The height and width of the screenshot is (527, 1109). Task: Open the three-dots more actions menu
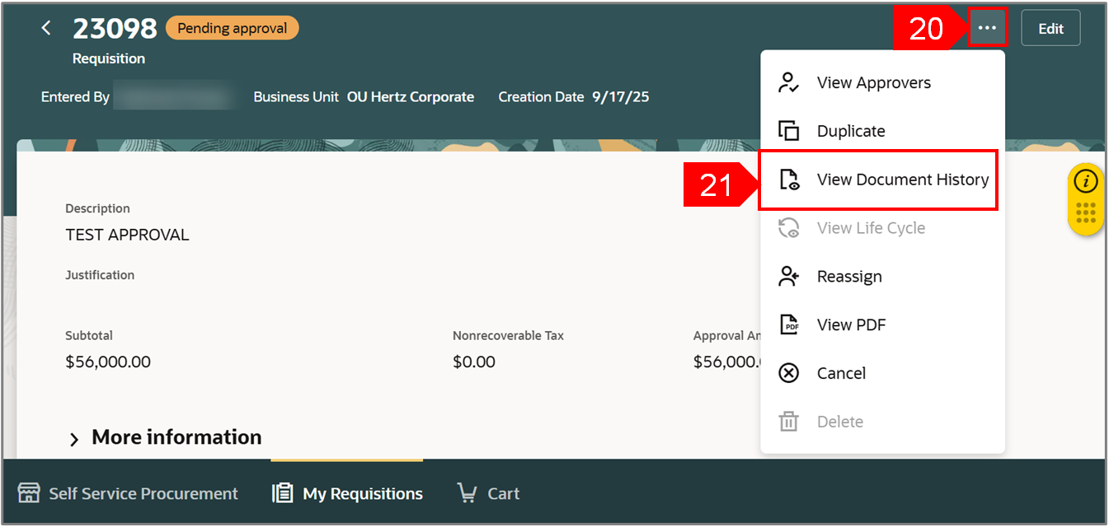(987, 28)
